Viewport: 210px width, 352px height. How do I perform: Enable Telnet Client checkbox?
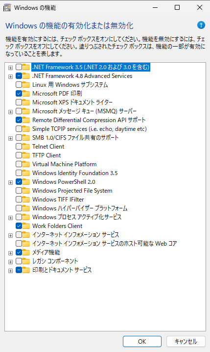(19, 147)
